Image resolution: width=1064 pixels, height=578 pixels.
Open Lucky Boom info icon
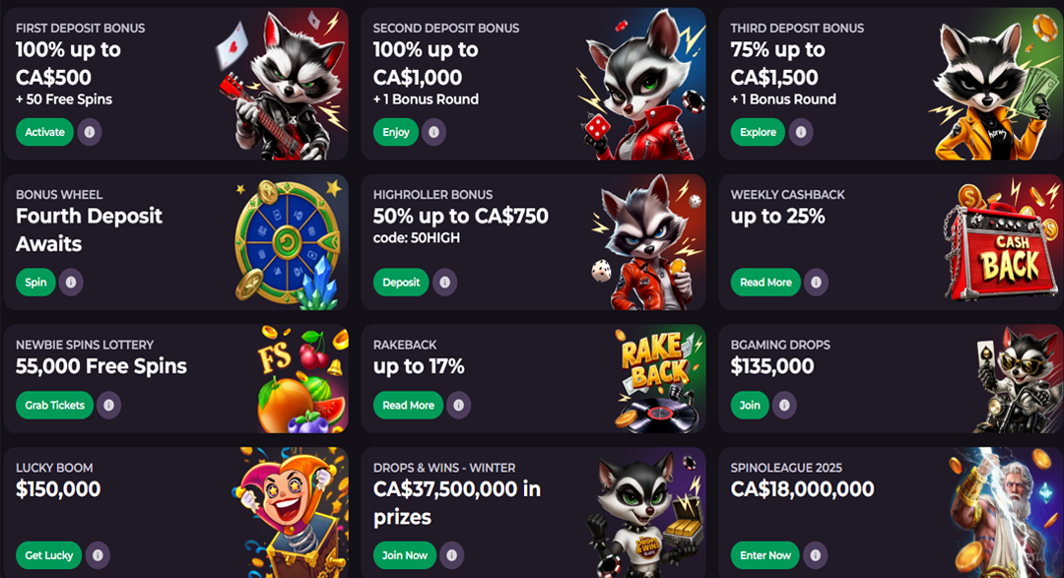click(98, 555)
